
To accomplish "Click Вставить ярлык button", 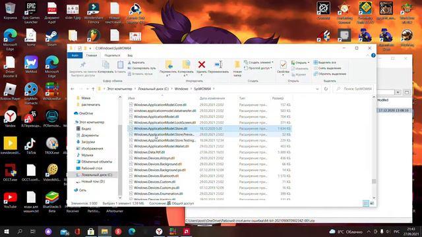I will pos(140,74).
